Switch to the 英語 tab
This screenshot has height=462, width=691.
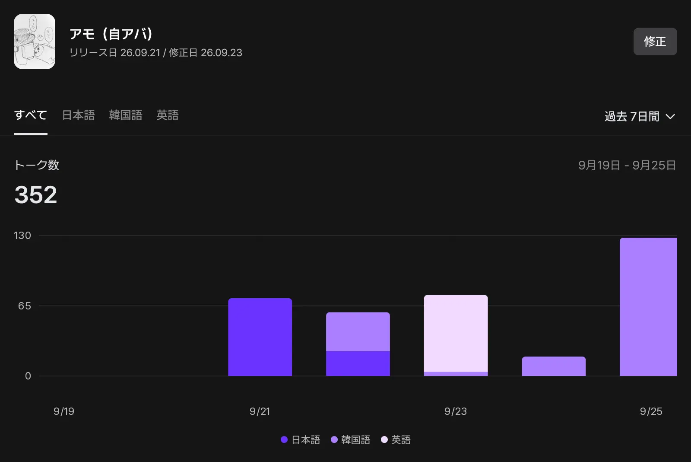(x=168, y=115)
